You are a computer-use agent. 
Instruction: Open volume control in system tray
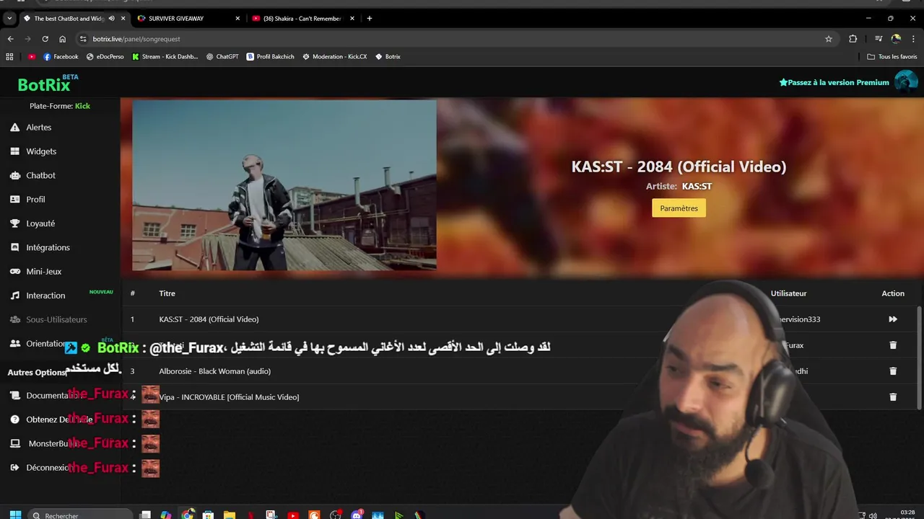(x=873, y=515)
